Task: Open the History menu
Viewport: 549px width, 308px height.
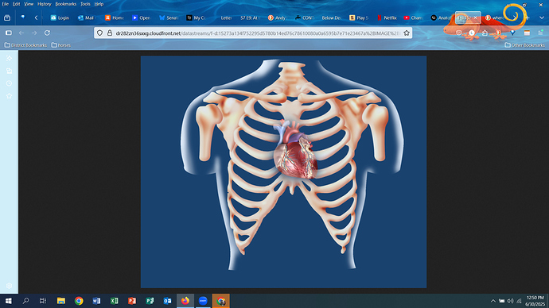Action: 44,4
